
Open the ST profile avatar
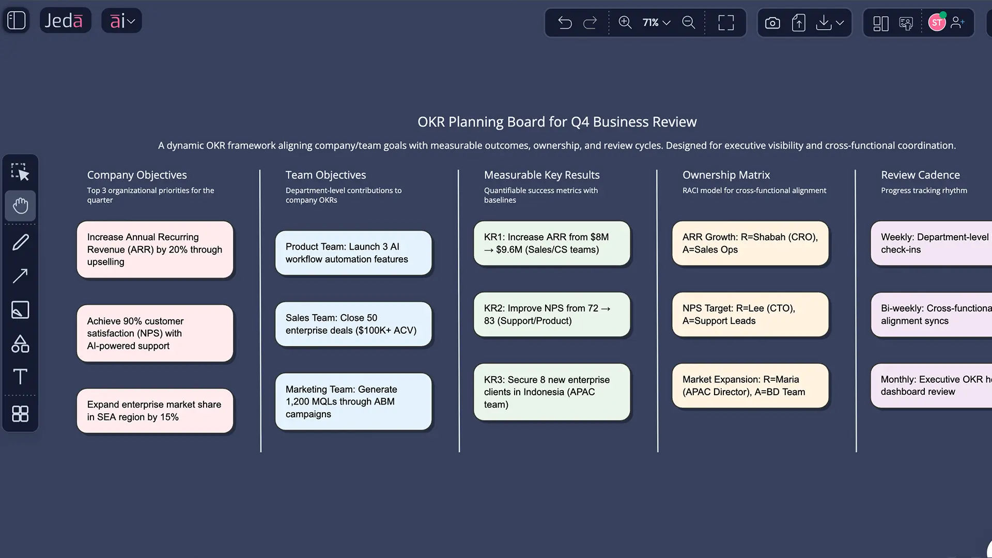coord(937,22)
